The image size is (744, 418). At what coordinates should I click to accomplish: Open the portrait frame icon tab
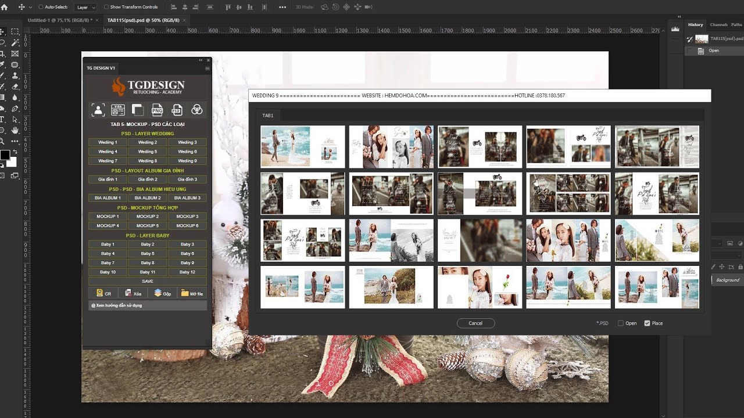(x=98, y=110)
